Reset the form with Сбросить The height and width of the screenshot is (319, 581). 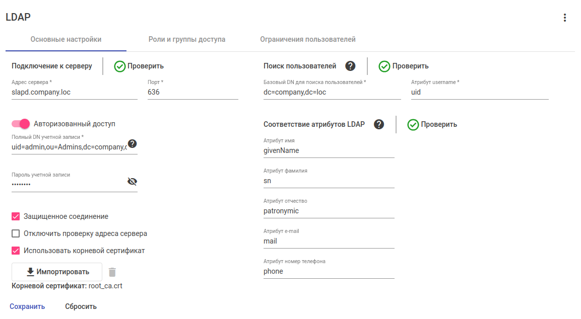(81, 306)
